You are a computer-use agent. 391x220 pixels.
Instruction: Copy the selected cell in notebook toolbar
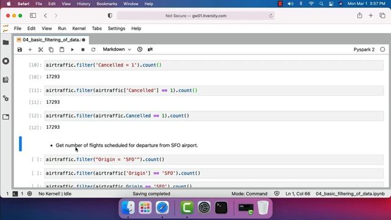pos(51,50)
